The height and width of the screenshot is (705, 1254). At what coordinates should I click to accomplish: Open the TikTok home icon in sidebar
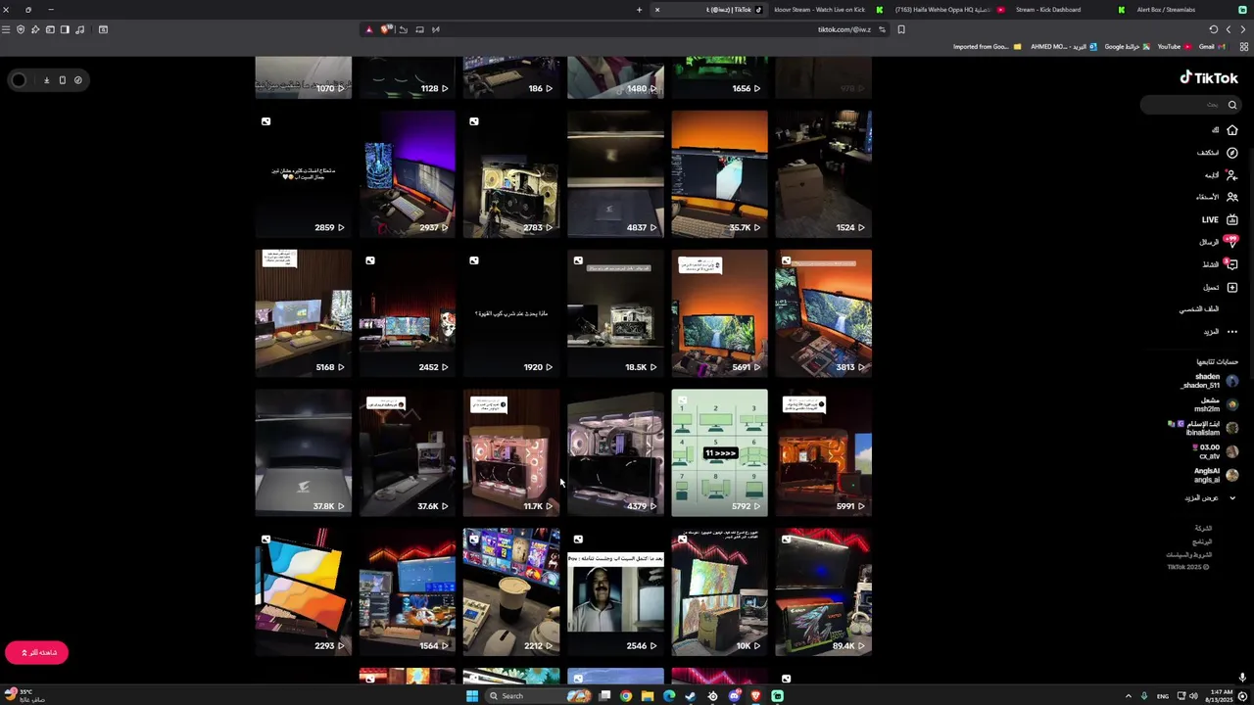[1232, 130]
